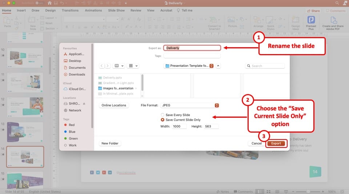Image resolution: width=349 pixels, height=194 pixels.
Task: Click the Premast Plus add-in icon
Action: tap(311, 23)
